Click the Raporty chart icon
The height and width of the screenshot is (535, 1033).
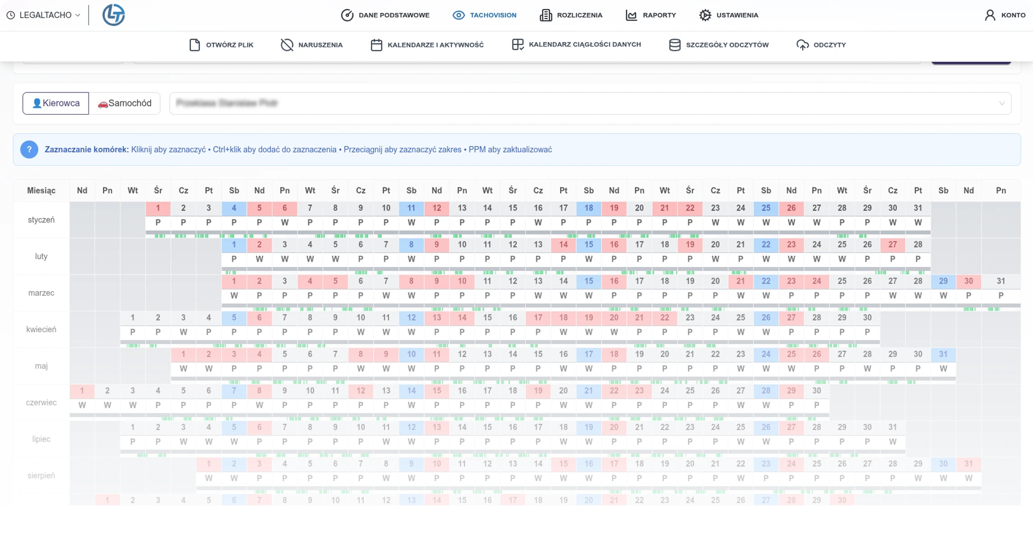(631, 15)
